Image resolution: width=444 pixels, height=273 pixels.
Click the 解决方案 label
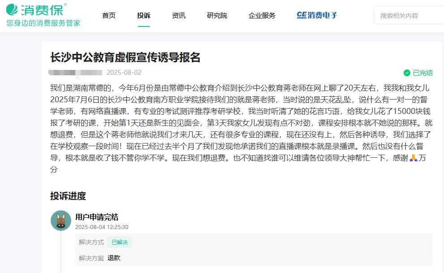click(x=91, y=258)
